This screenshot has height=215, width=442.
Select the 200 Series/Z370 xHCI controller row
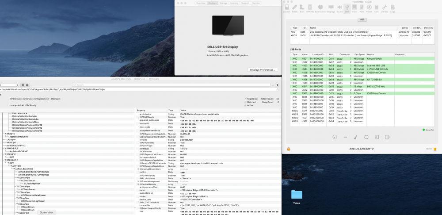tap(362, 32)
